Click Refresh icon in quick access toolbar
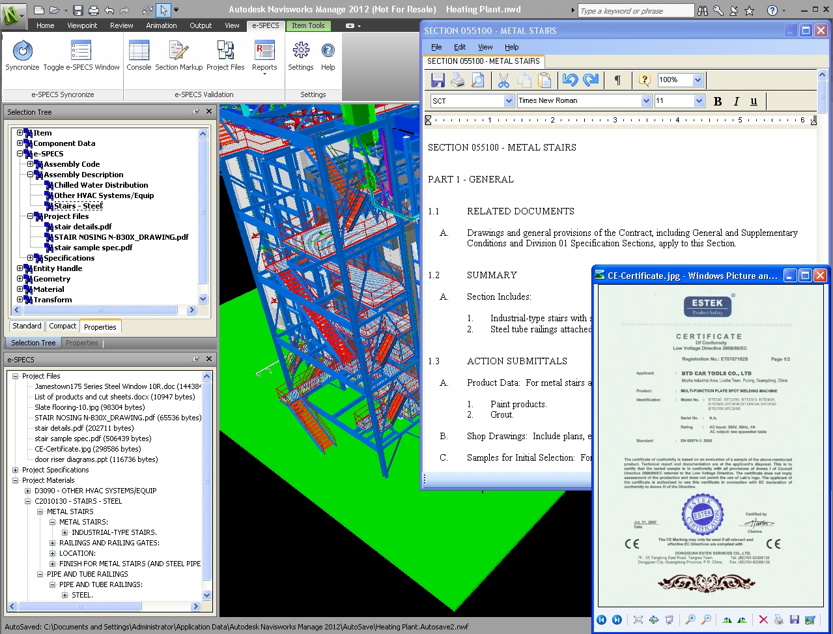 [x=147, y=10]
